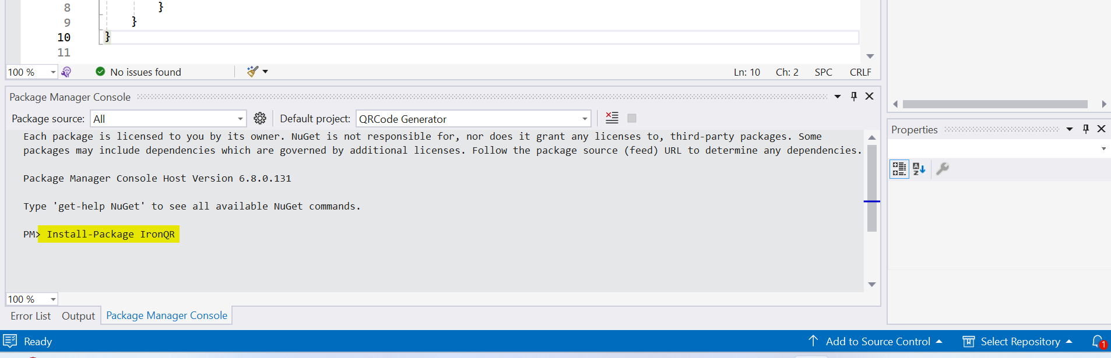This screenshot has width=1111, height=358.
Task: Sort Properties alphabetically
Action: click(919, 169)
